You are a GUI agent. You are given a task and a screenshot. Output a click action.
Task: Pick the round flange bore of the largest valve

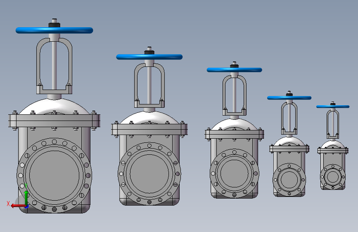pos(55,175)
